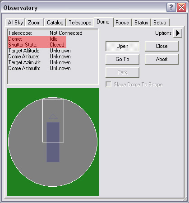Toggle Slave Dome To Scope checkbox
This screenshot has width=189, height=203.
pos(108,85)
